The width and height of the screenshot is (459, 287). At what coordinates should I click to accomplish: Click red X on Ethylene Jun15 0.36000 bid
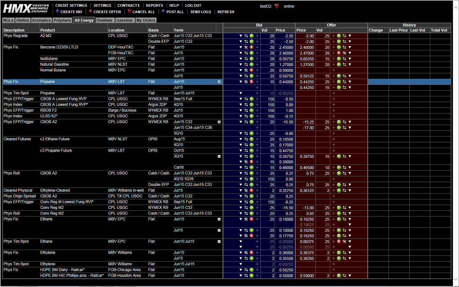tap(251, 253)
